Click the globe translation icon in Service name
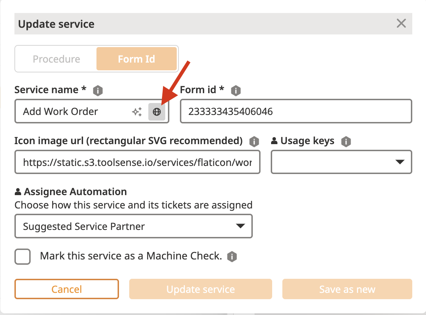The width and height of the screenshot is (426, 315). [x=157, y=112]
